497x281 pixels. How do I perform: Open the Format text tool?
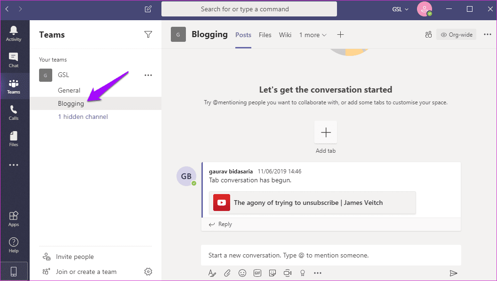212,273
